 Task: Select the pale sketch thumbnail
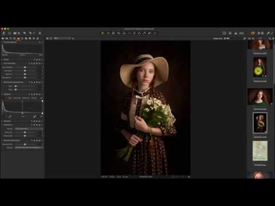click(x=260, y=150)
